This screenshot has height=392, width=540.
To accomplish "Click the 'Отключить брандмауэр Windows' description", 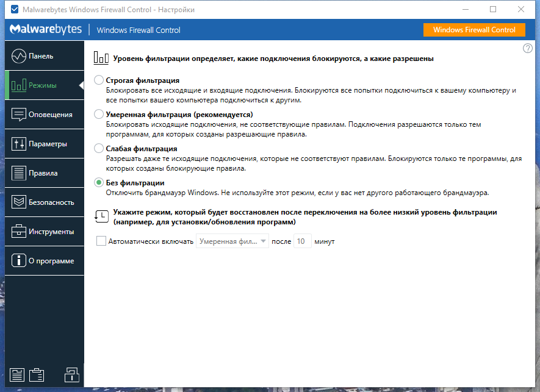I will [x=297, y=193].
